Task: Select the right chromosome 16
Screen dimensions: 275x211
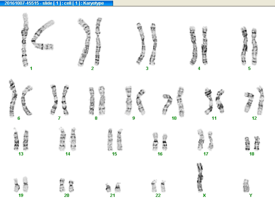Action: pyautogui.click(x=165, y=142)
